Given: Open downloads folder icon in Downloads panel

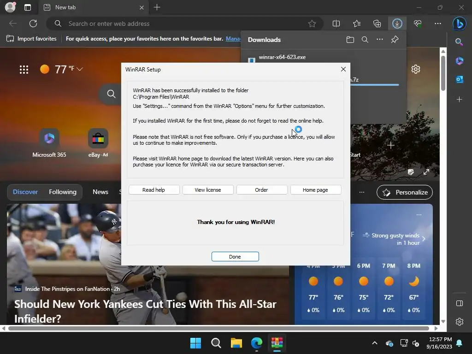Looking at the screenshot, I should pyautogui.click(x=350, y=40).
